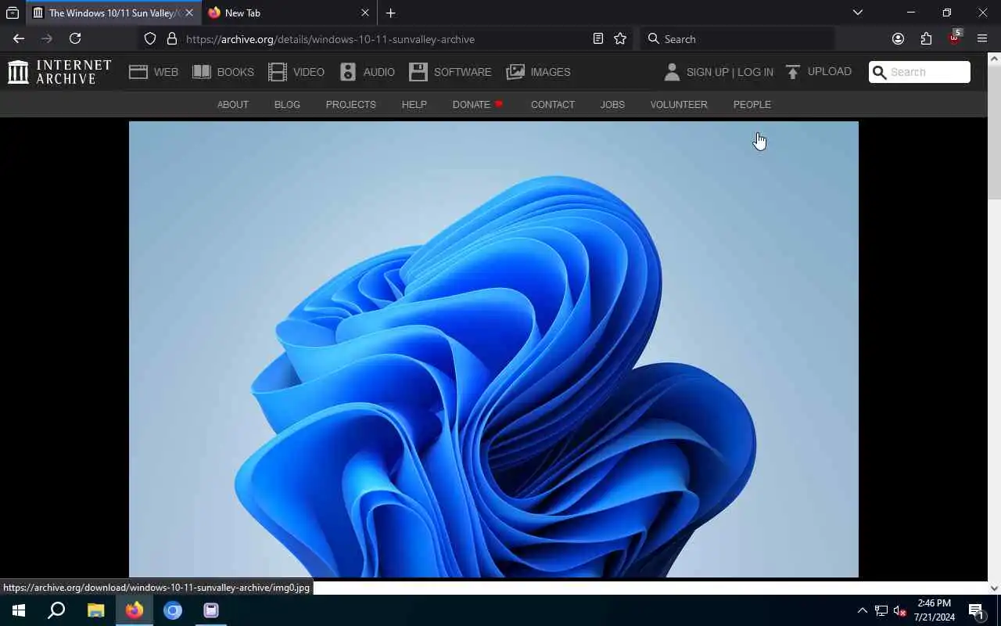Reload the current page

click(x=75, y=38)
